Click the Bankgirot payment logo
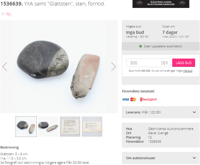This screenshot has width=200, height=165. pyautogui.click(x=148, y=99)
